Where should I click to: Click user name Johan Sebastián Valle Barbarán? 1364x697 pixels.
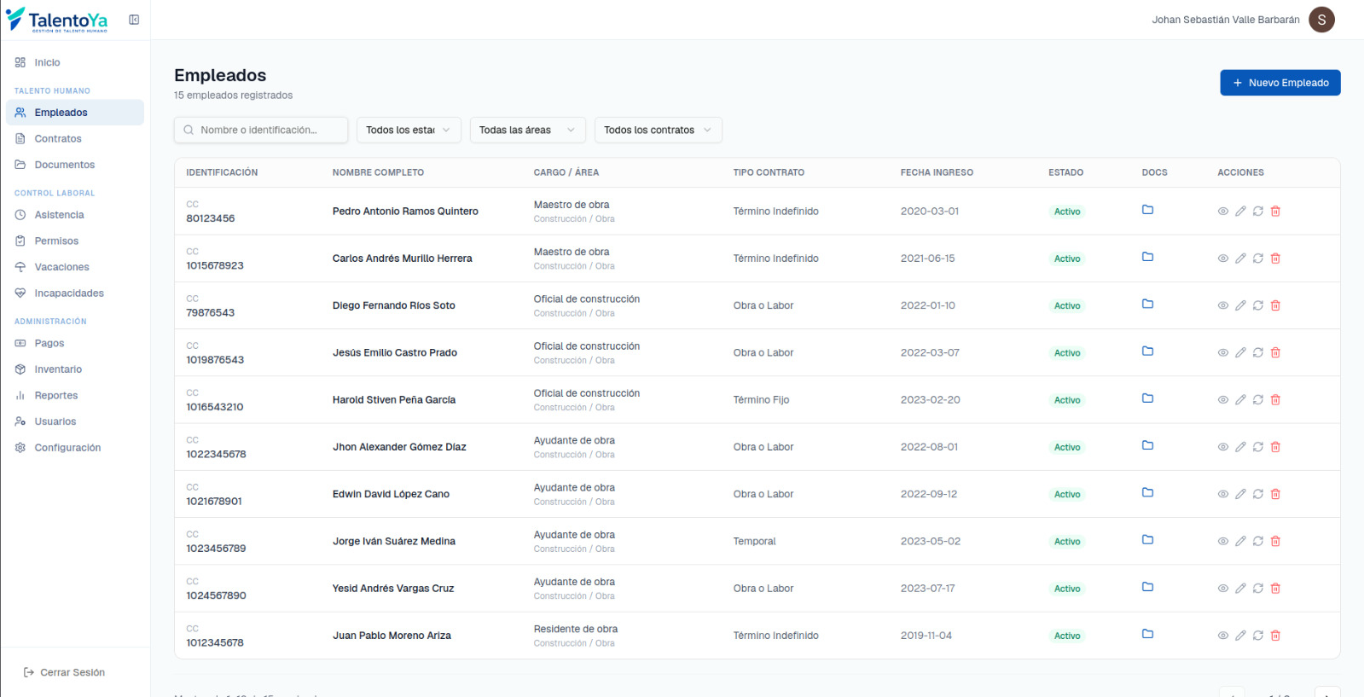[1226, 20]
